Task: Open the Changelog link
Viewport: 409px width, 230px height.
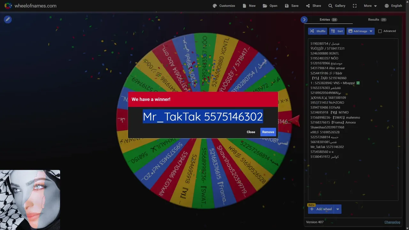Action: pos(392,222)
